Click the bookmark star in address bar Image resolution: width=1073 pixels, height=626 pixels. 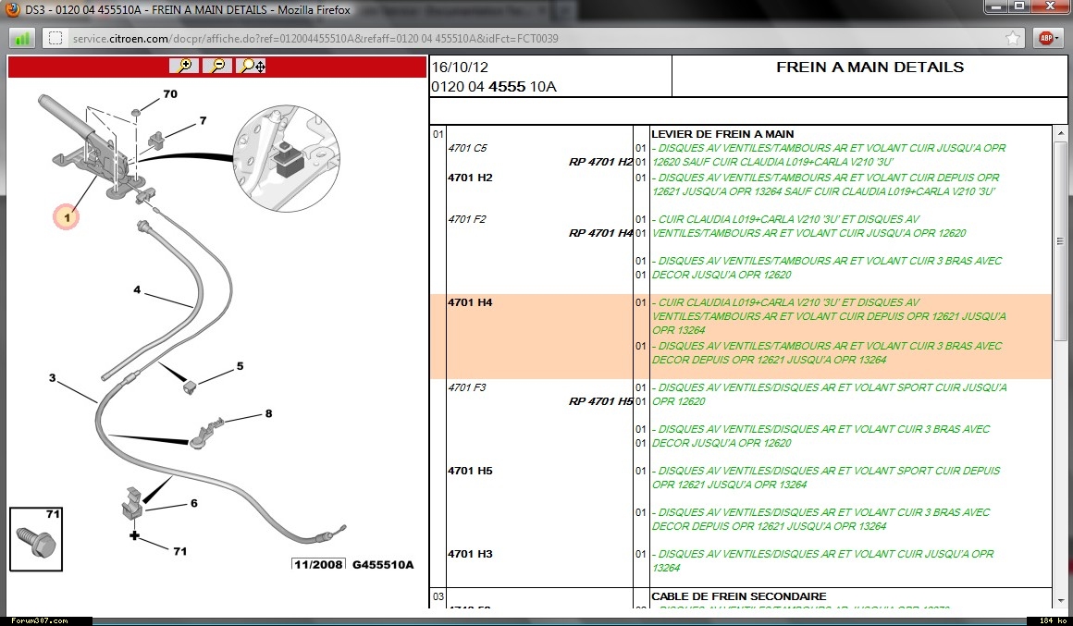[1013, 38]
